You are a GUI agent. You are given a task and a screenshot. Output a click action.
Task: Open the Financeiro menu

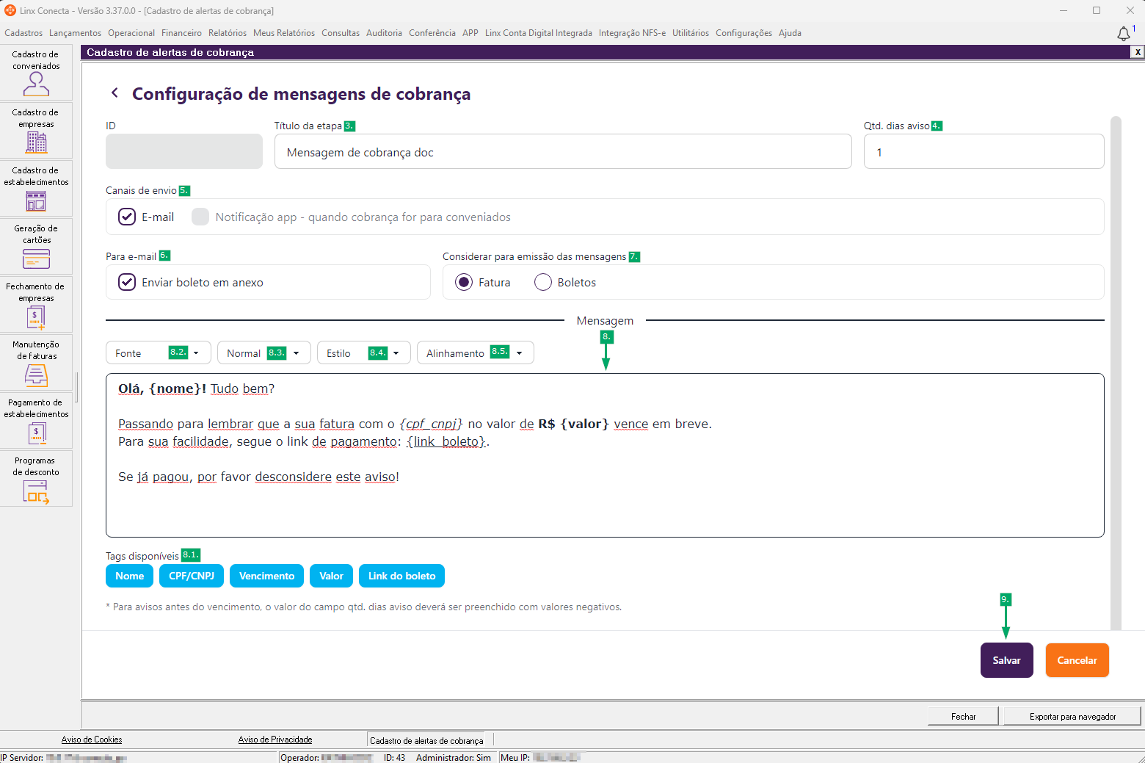[181, 33]
